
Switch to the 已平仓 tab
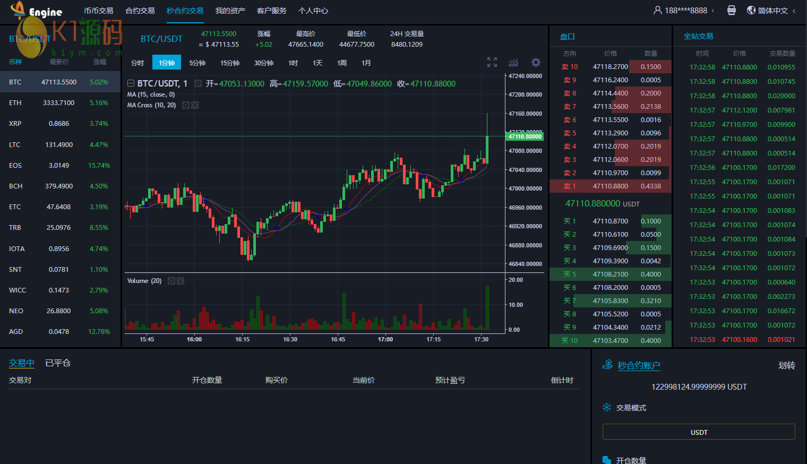pyautogui.click(x=58, y=363)
